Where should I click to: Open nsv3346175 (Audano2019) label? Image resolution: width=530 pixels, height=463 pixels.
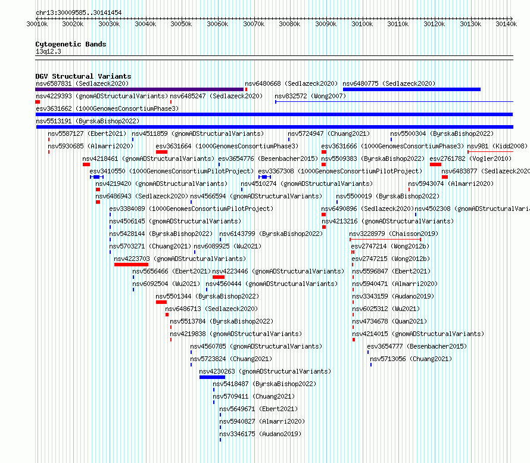click(260, 434)
